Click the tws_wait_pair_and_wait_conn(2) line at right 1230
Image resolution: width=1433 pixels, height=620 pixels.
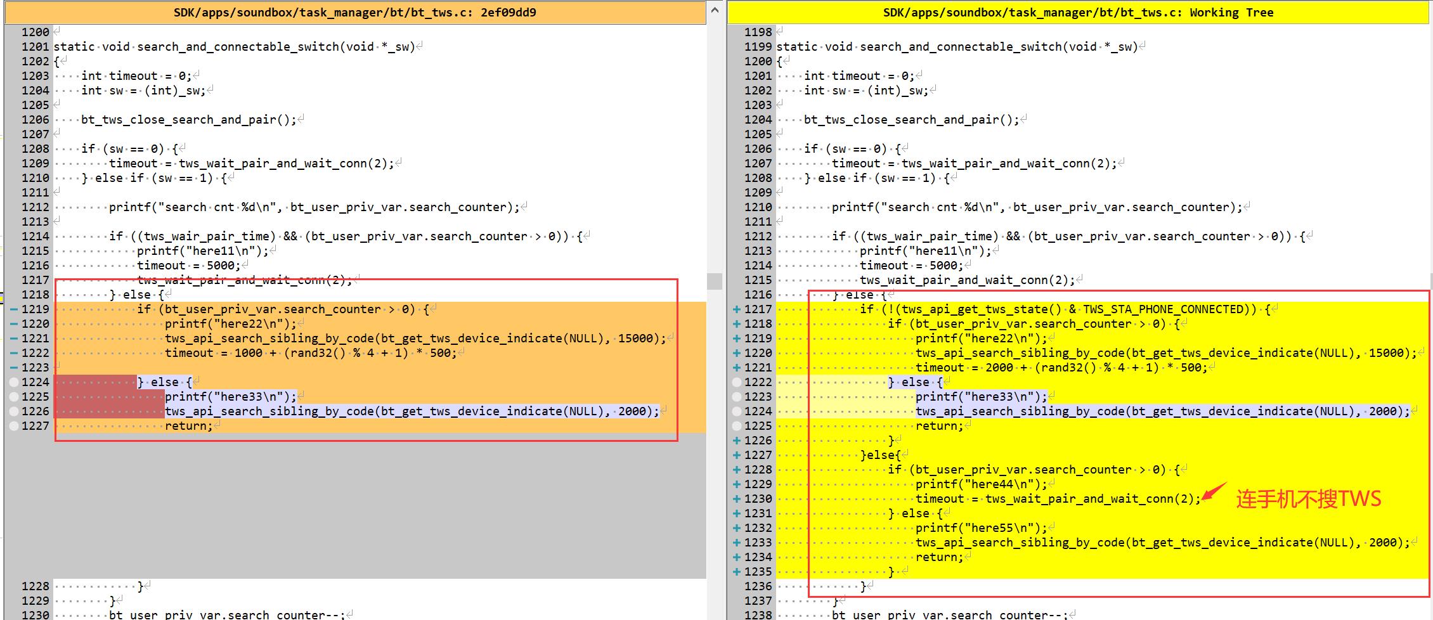1059,499
